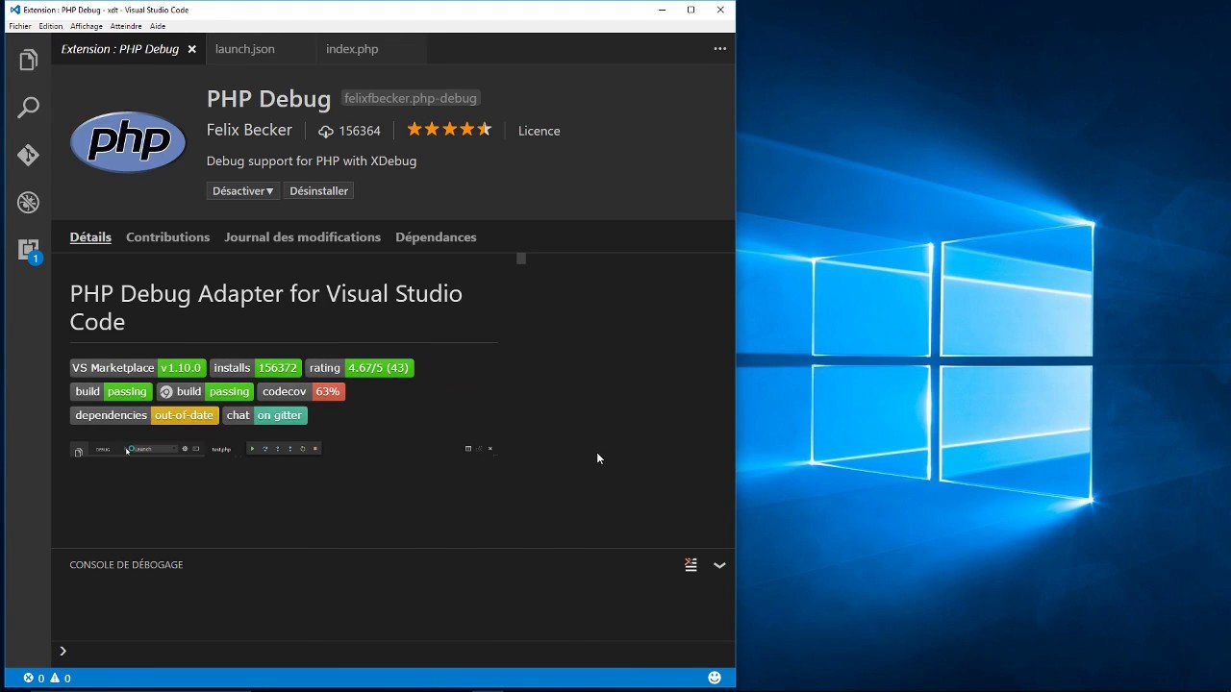Viewport: 1231px width, 692px height.
Task: Open the Debug view in activity bar
Action: point(28,202)
